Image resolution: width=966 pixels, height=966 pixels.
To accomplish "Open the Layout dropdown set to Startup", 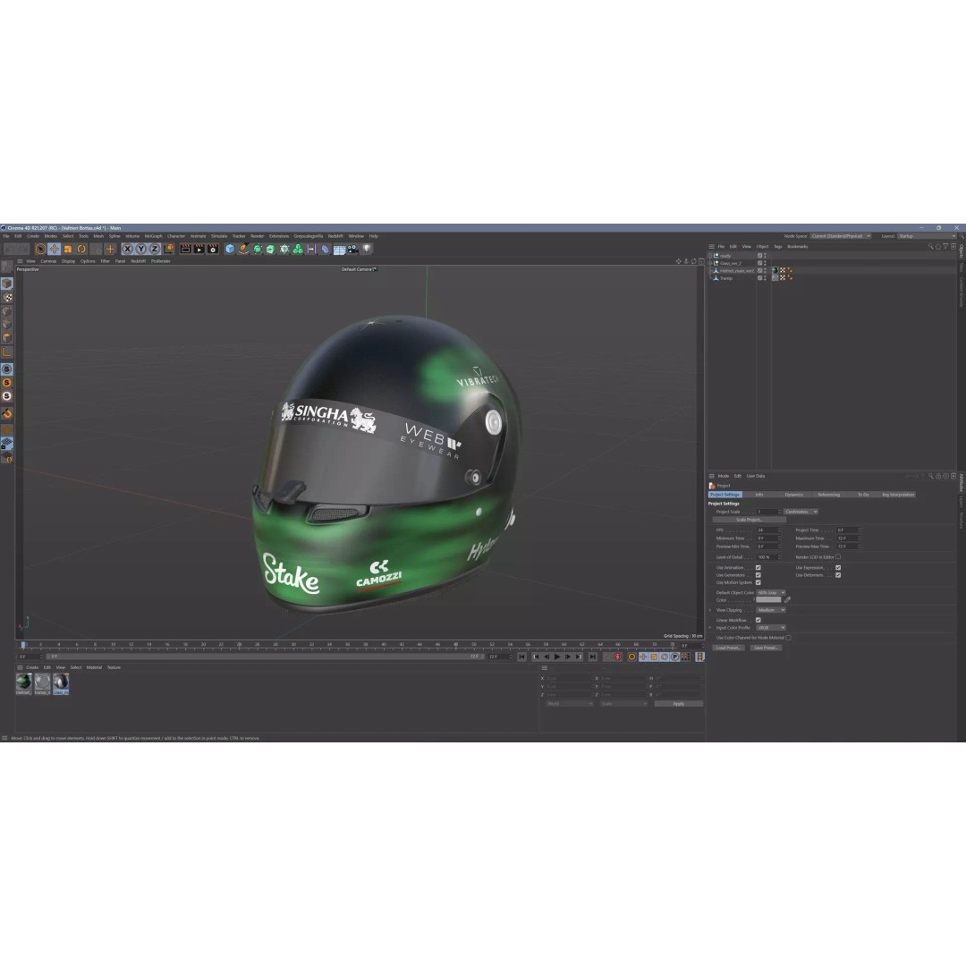I will (x=926, y=236).
